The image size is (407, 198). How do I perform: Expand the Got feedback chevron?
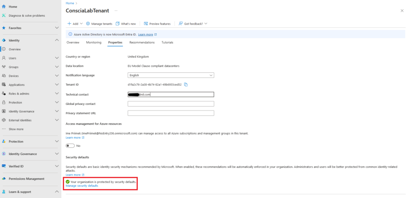pyautogui.click(x=206, y=23)
